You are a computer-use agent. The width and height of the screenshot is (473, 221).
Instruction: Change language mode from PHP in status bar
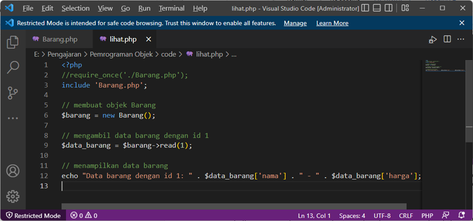click(427, 215)
